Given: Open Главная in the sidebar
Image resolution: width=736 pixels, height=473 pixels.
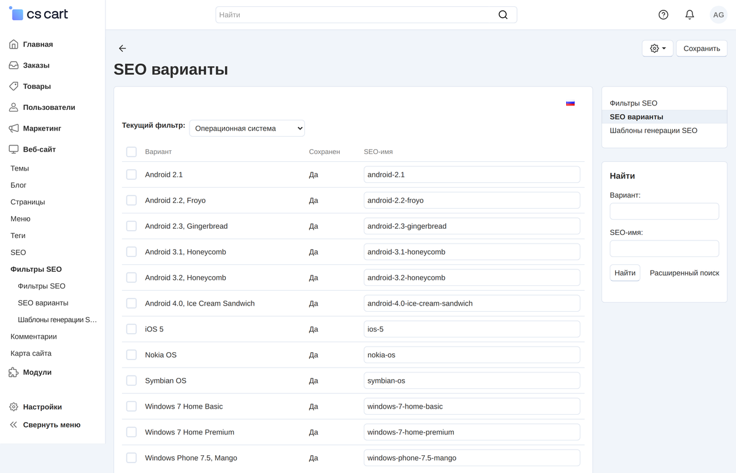Looking at the screenshot, I should click(x=38, y=44).
